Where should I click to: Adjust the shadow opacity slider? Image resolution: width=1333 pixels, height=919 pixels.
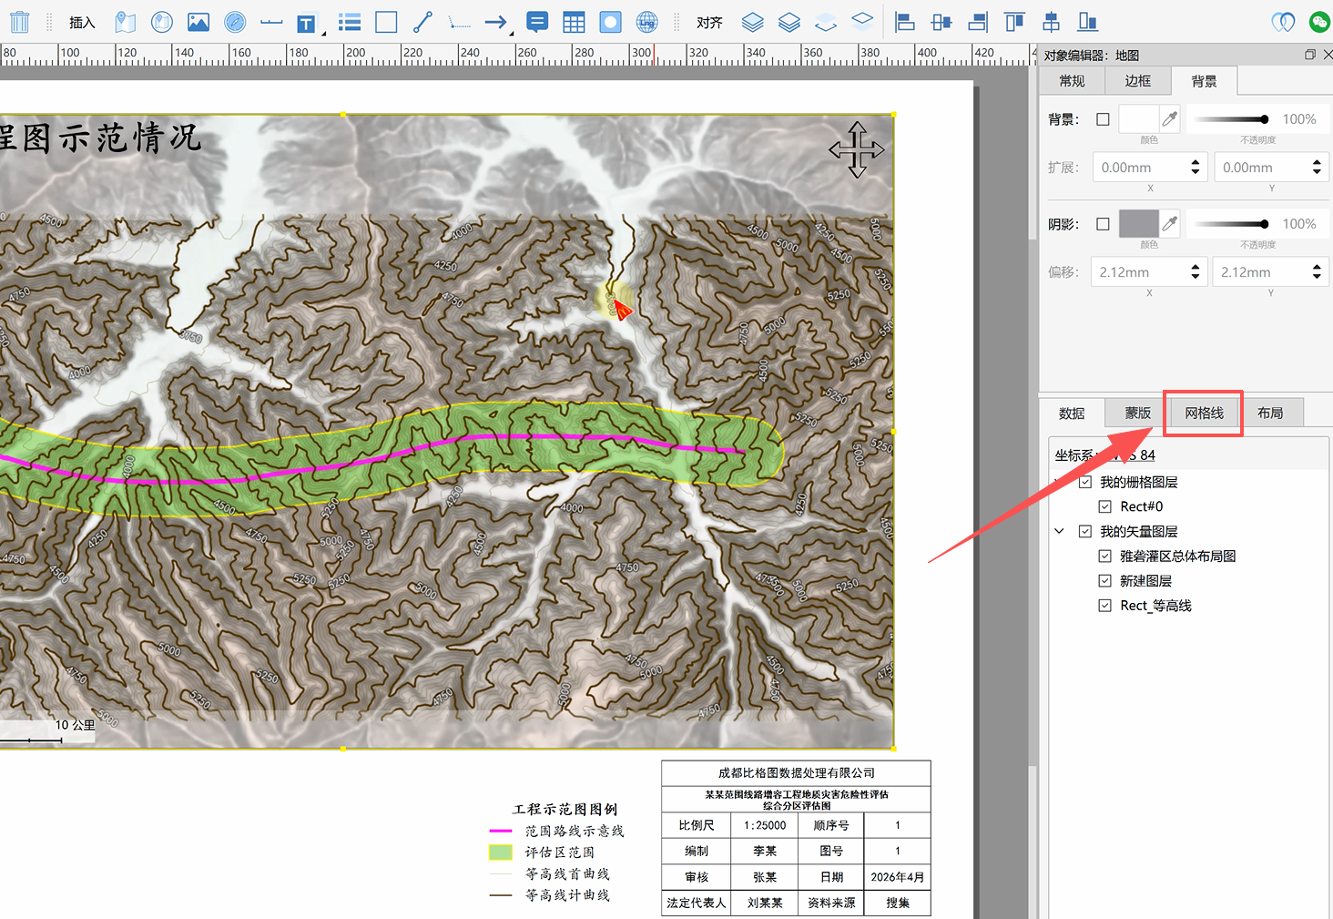(x=1231, y=224)
